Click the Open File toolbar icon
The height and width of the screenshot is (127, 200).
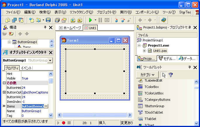click(x=38, y=20)
